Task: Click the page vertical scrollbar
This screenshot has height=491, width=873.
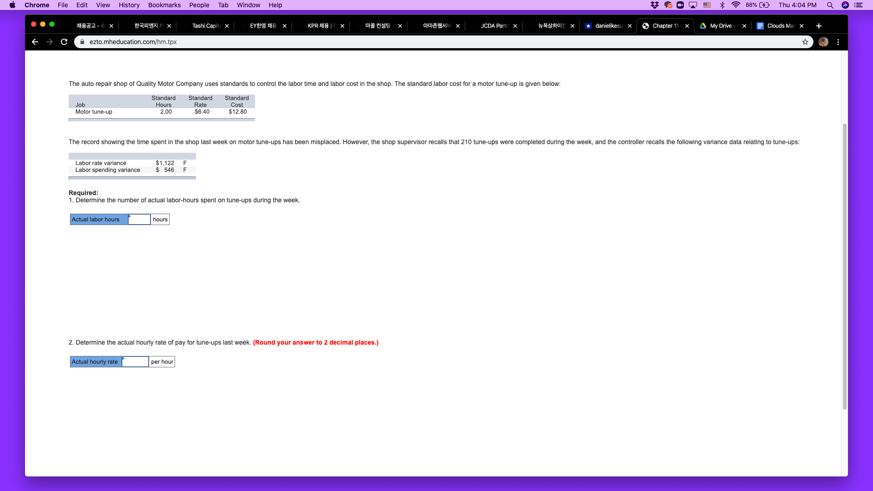Action: [x=844, y=266]
